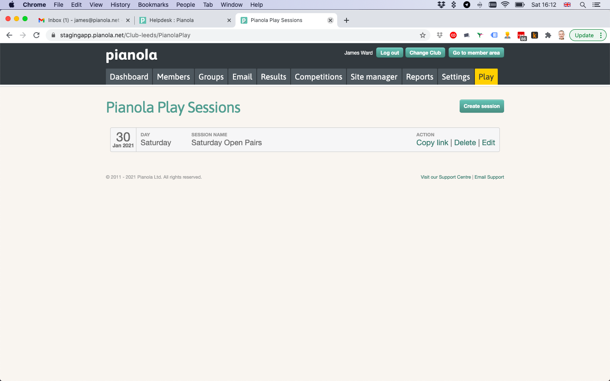This screenshot has width=610, height=381.
Task: Click the red circular extension icon
Action: click(x=453, y=35)
